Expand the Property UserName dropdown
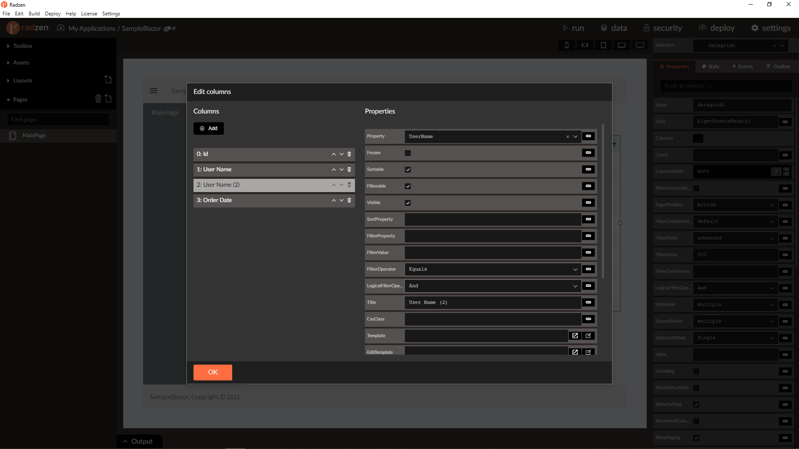Image resolution: width=799 pixels, height=449 pixels. click(x=575, y=137)
